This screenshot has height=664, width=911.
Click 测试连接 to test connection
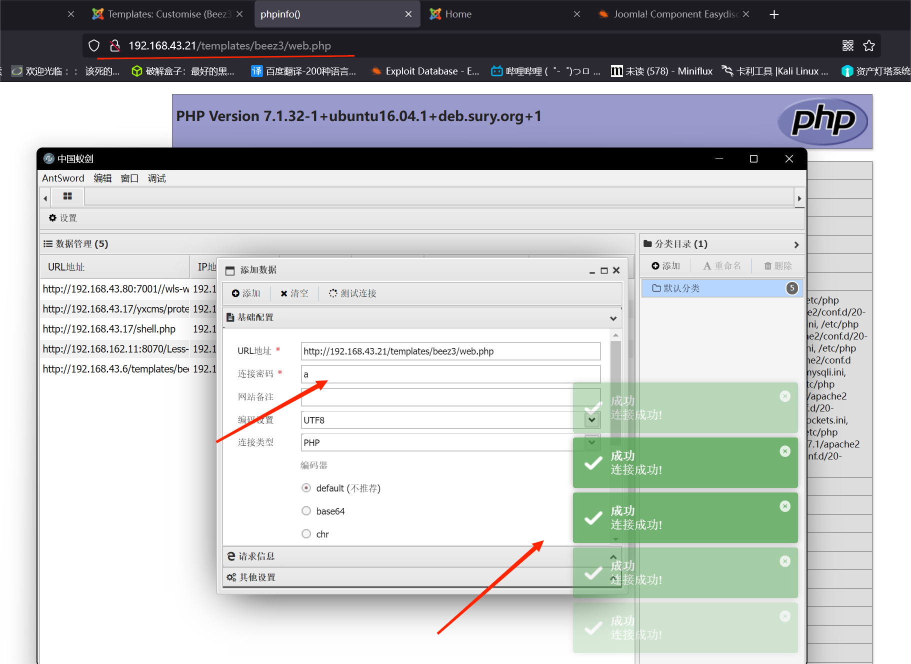tap(352, 293)
